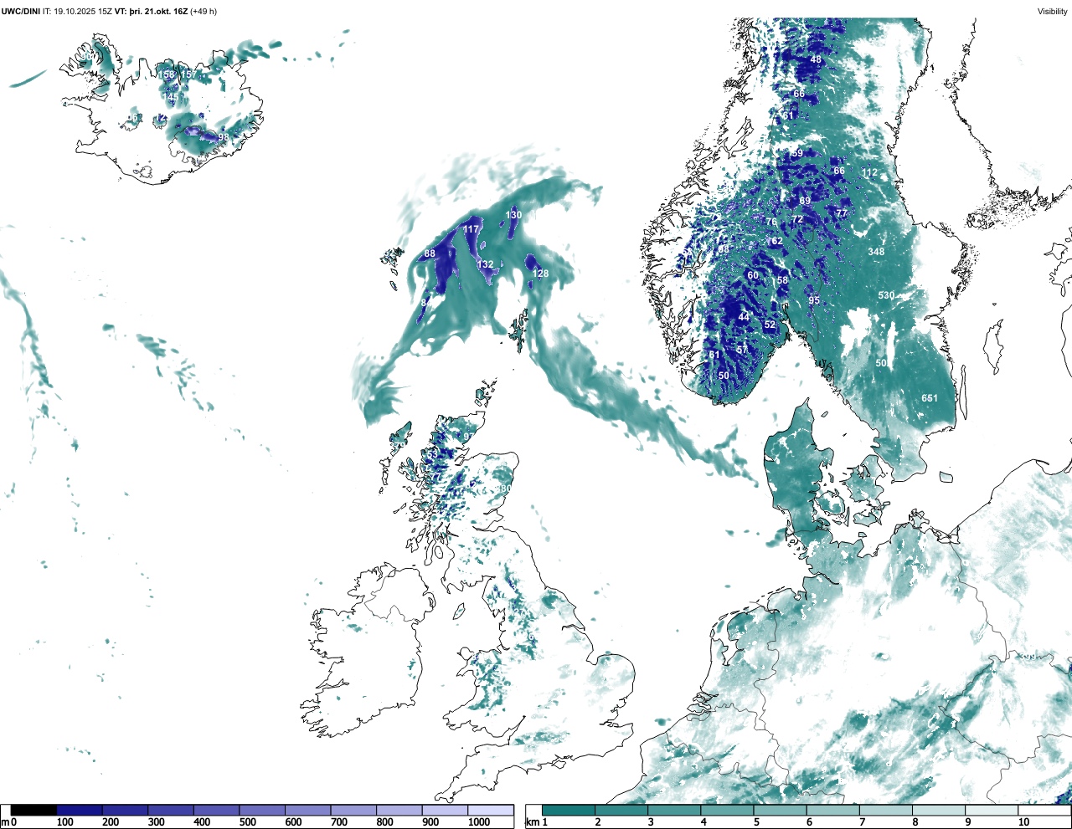
Task: Click the 'Visibility' title label
Action: tap(1053, 12)
